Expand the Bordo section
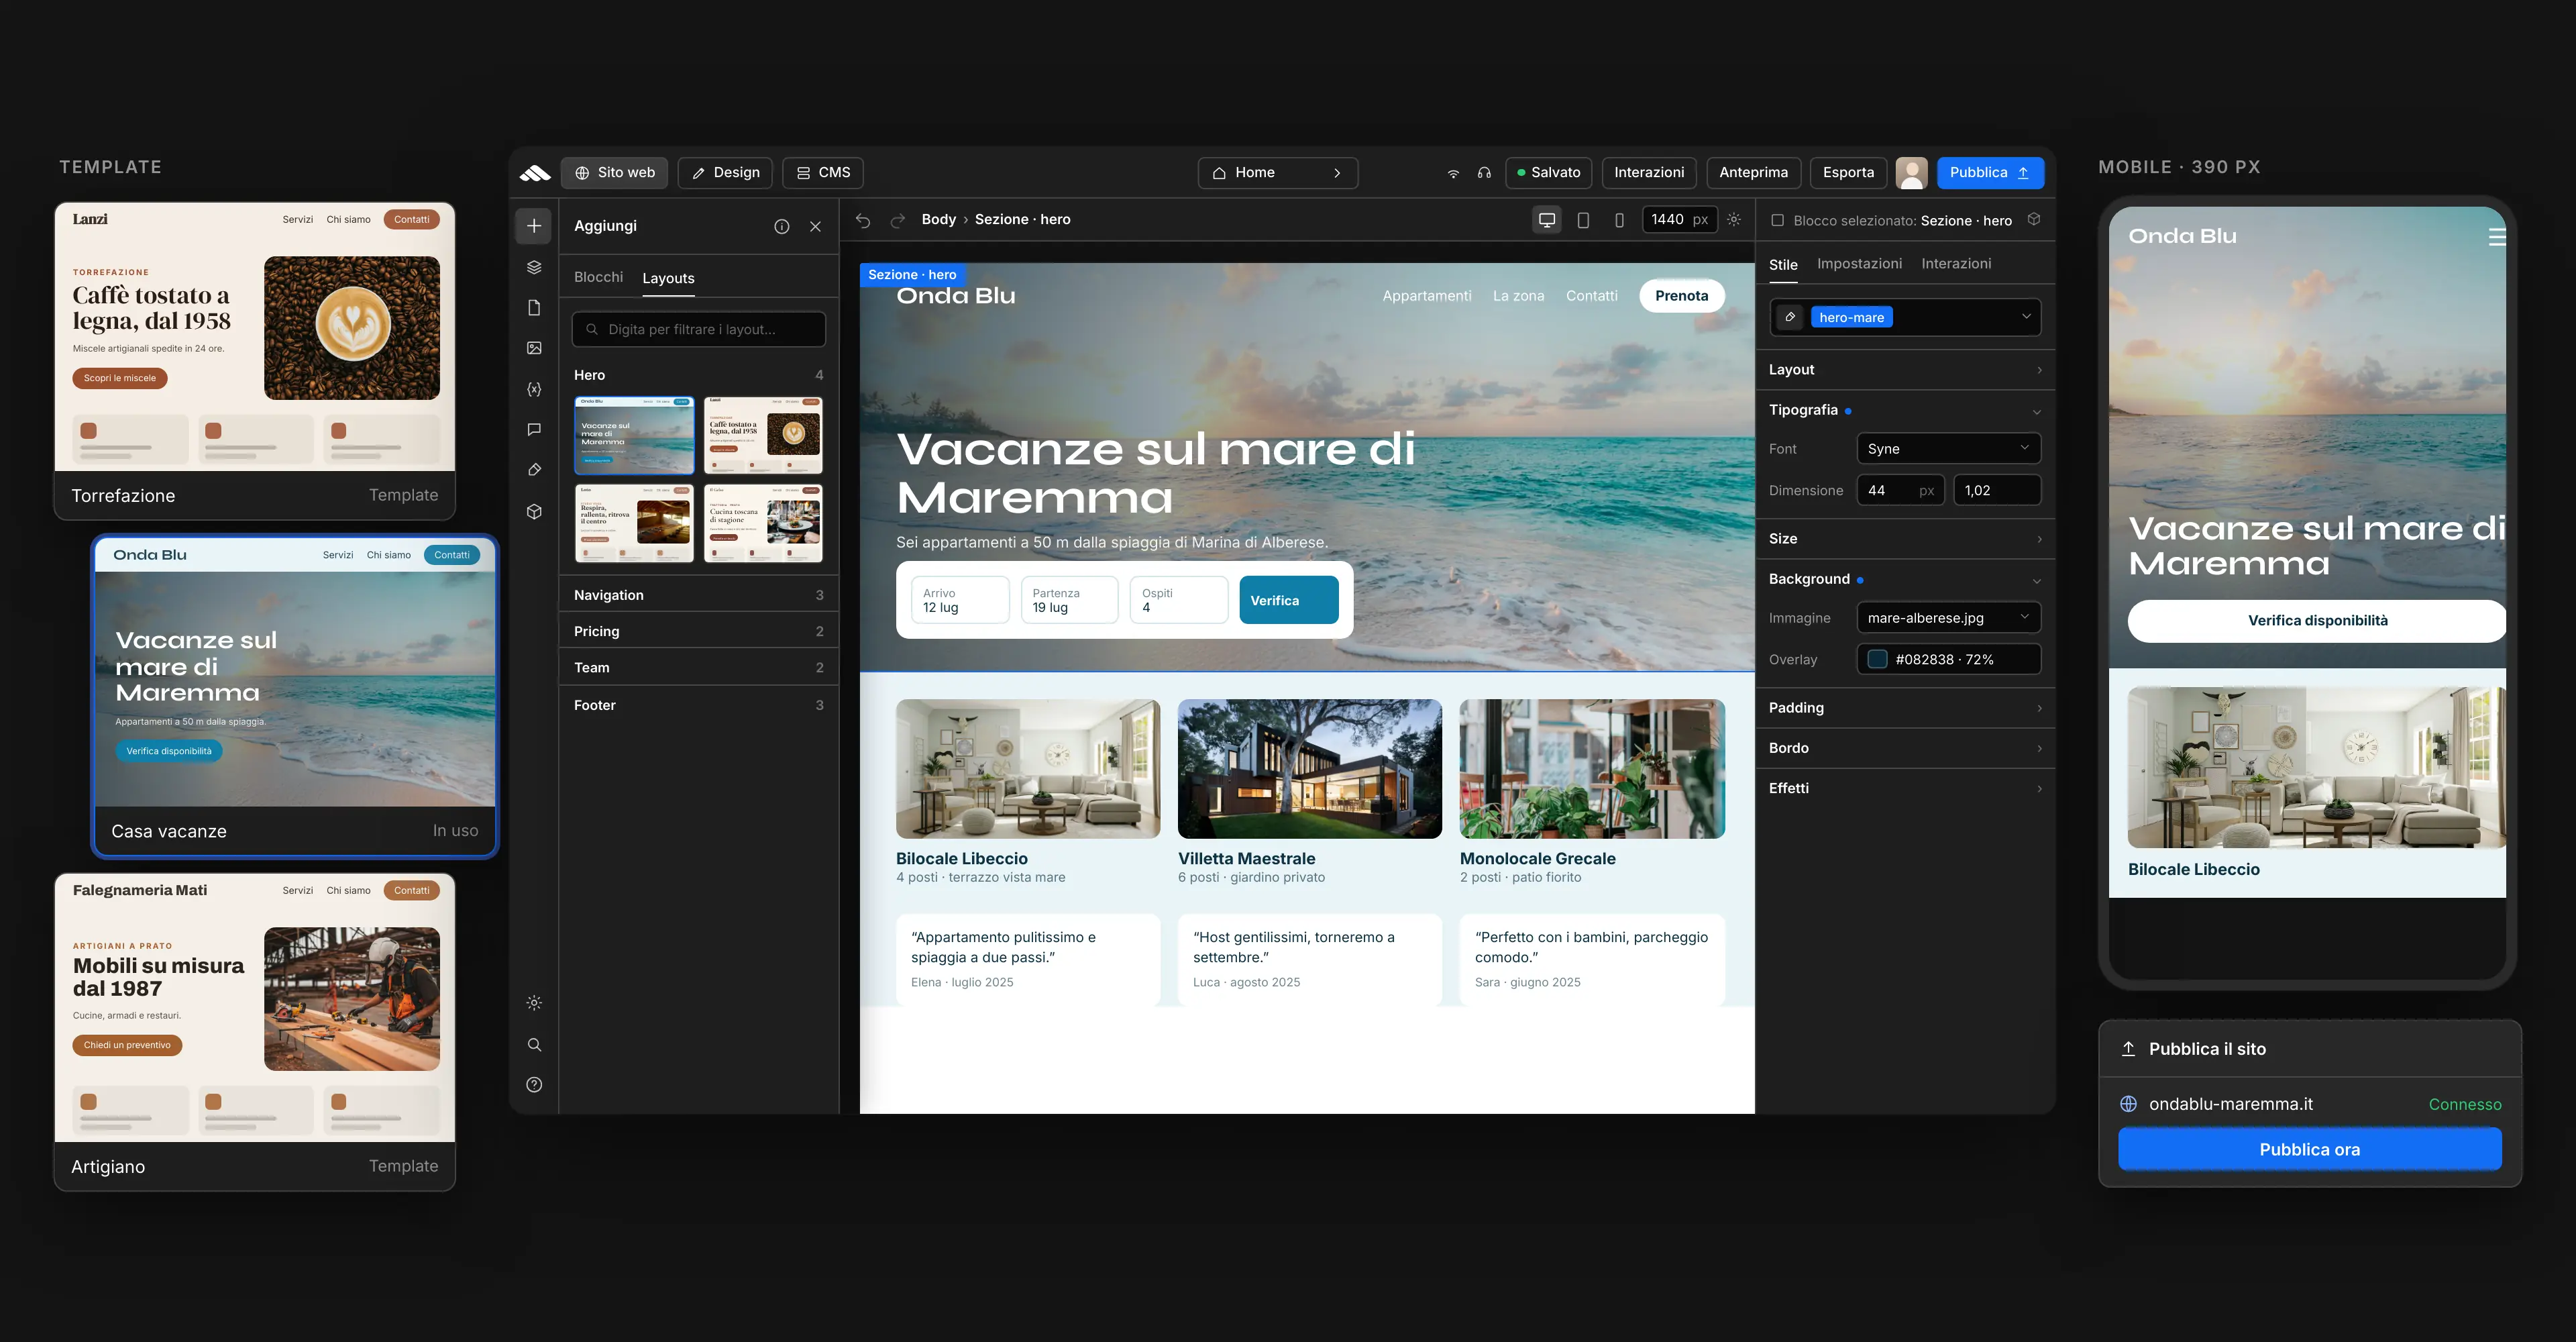Screen dimensions: 2576x1342 click(x=1905, y=748)
